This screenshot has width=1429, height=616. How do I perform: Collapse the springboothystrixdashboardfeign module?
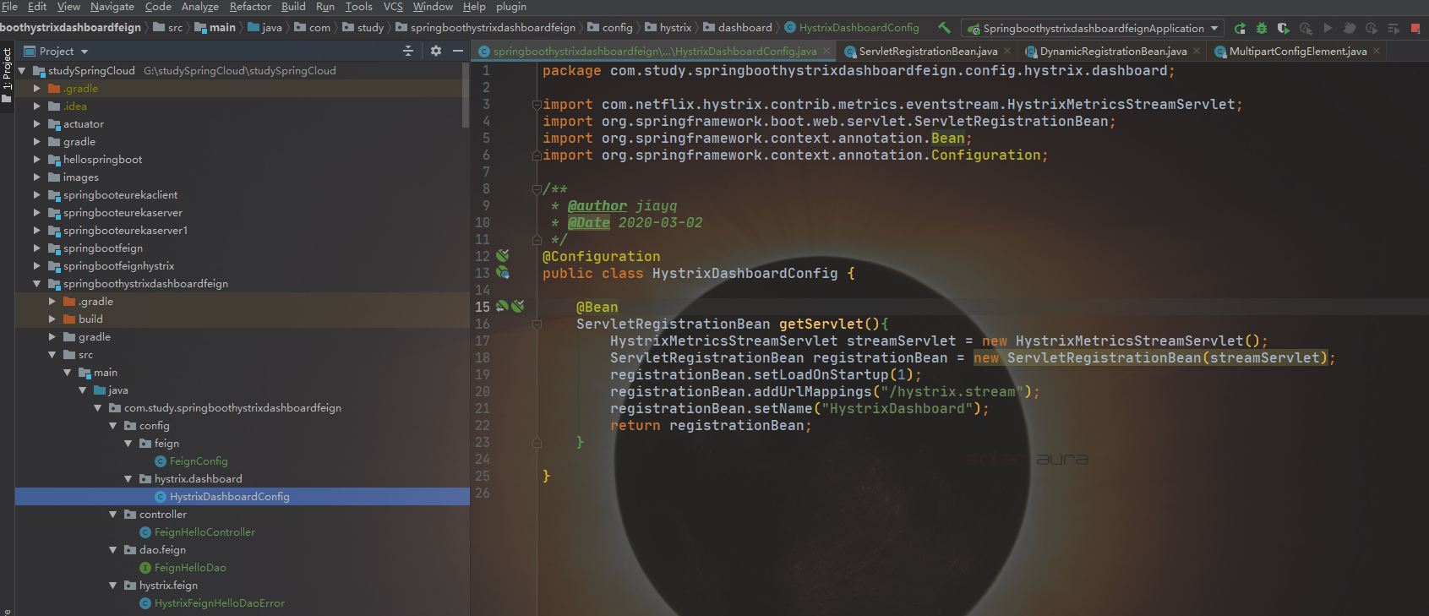coord(37,284)
